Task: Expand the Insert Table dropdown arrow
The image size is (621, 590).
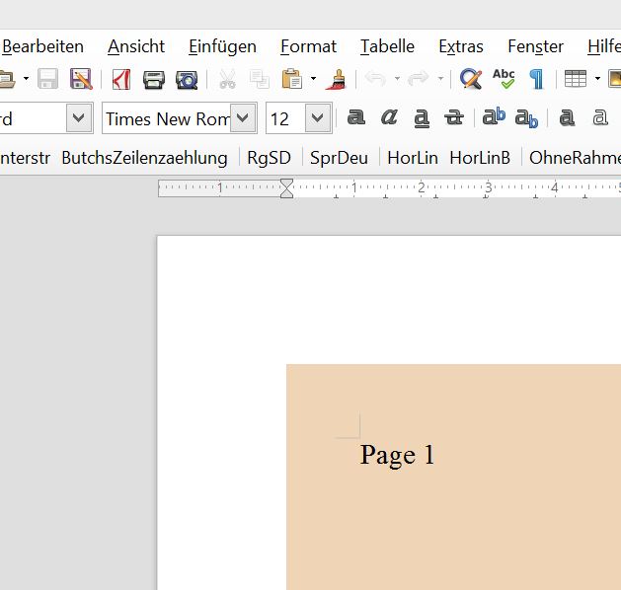Action: pos(597,78)
